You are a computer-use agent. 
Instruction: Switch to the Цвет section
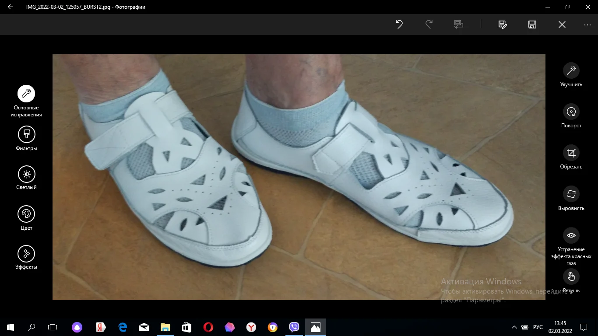click(26, 218)
